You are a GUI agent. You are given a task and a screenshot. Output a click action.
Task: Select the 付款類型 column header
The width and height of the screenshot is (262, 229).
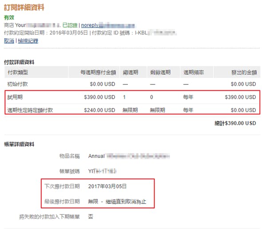coord(18,72)
